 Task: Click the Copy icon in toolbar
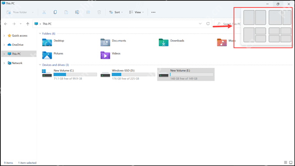click(x=55, y=12)
